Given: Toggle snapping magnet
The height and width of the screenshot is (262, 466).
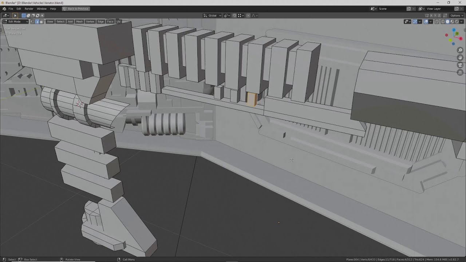Looking at the screenshot, I should tap(234, 15).
